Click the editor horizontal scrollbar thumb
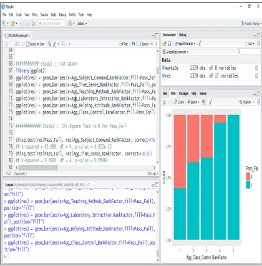This screenshot has height=266, width=262. click(x=38, y=167)
